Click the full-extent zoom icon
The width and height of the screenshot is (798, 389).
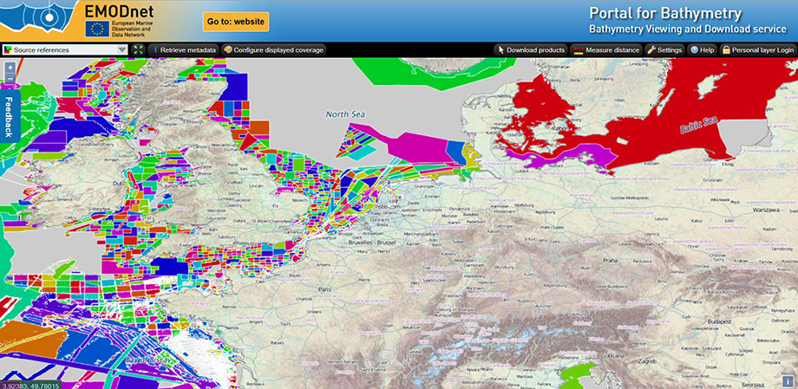click(x=138, y=50)
